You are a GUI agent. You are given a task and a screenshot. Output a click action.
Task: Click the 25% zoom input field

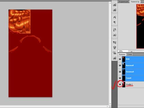[123, 51]
